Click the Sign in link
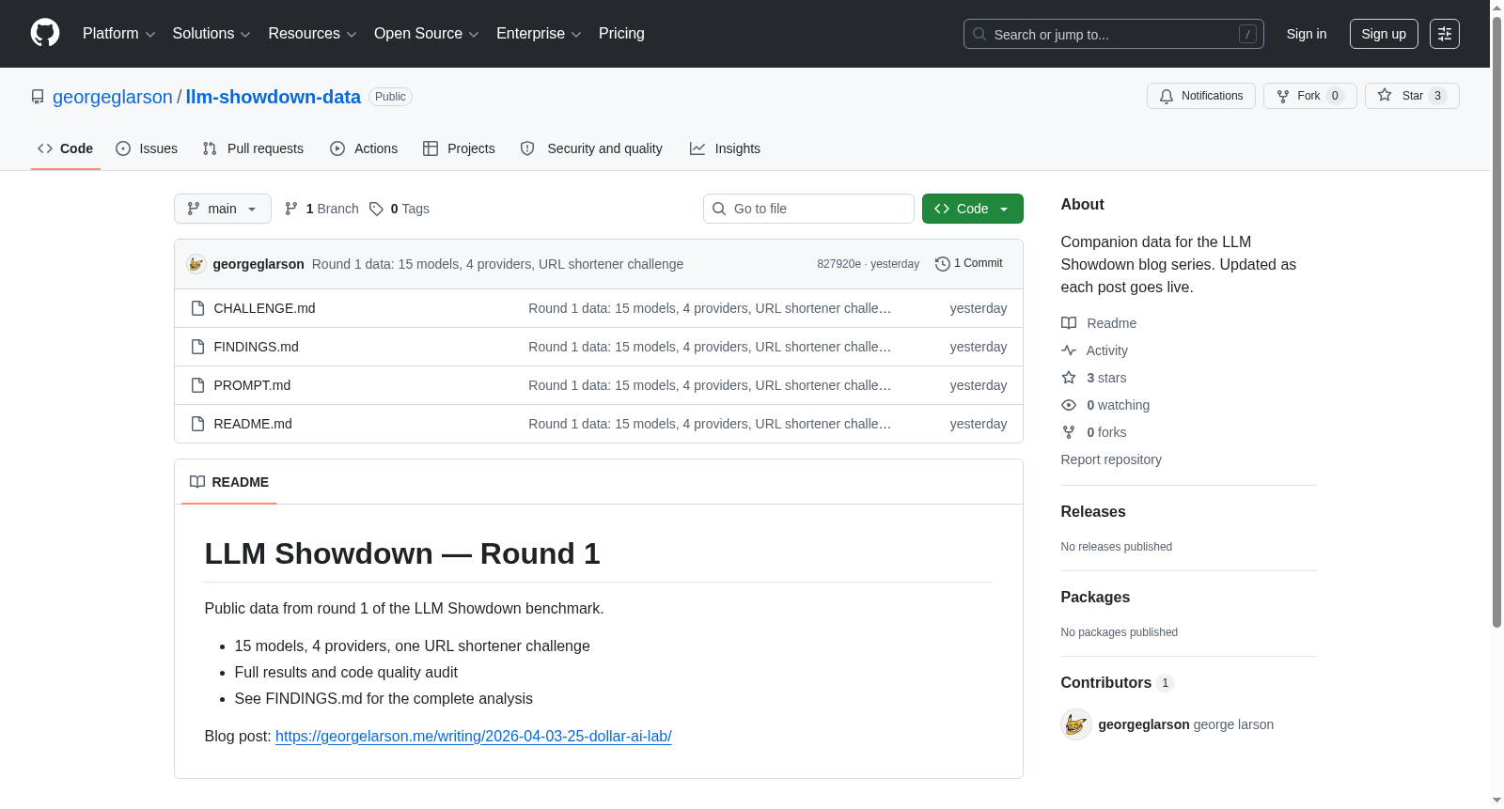This screenshot has height=809, width=1504. [1307, 34]
